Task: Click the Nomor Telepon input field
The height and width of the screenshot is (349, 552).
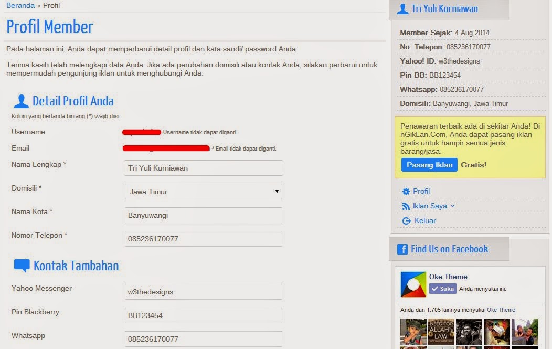Action: [x=204, y=239]
